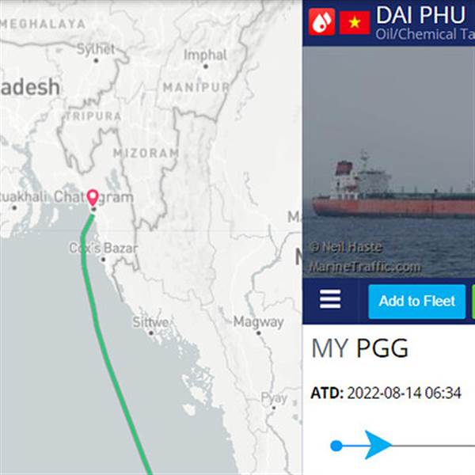Click the departure dot on voyage timeline
475x475 pixels.
click(336, 446)
